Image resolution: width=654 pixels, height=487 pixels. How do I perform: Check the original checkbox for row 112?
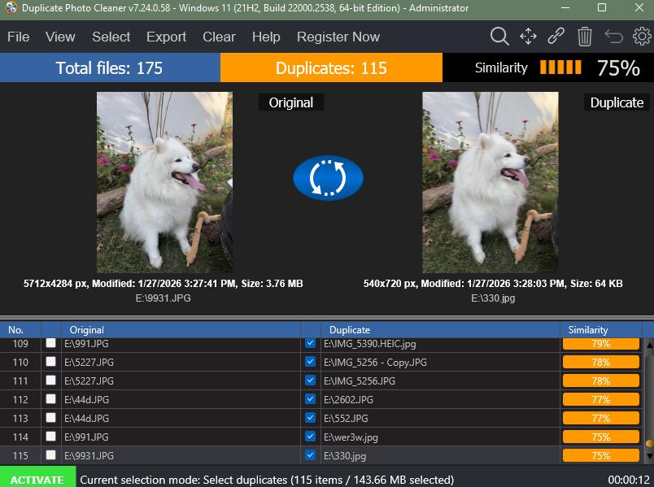[51, 399]
